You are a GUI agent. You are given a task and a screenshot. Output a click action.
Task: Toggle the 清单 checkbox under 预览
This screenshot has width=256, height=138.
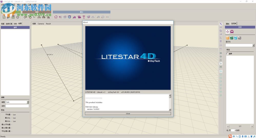[227, 54]
